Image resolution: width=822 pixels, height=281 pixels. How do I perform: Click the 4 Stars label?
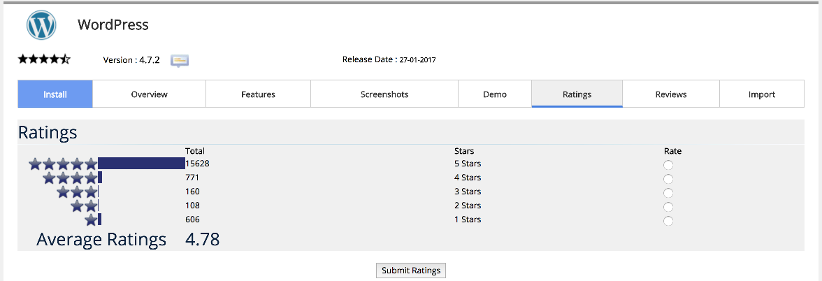pyautogui.click(x=468, y=178)
